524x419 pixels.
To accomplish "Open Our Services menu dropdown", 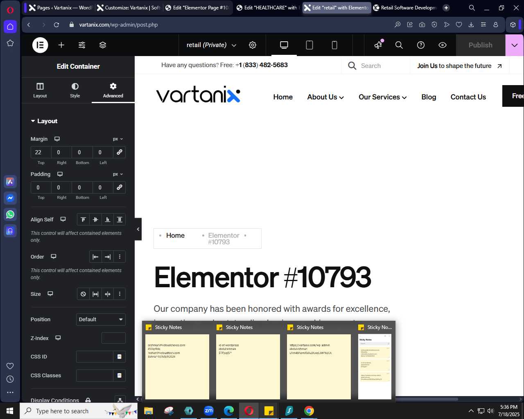I will tap(383, 97).
